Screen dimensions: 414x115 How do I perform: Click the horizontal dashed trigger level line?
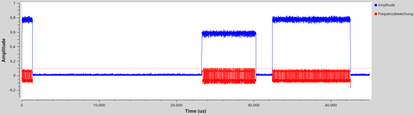[x=144, y=68]
